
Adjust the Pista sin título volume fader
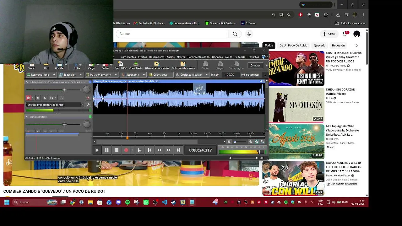pyautogui.click(x=64, y=124)
